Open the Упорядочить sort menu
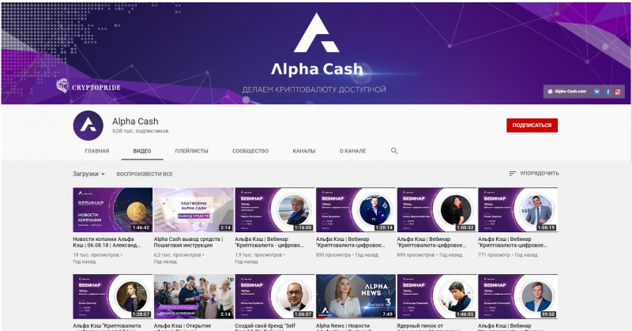The image size is (632, 331). (x=534, y=173)
